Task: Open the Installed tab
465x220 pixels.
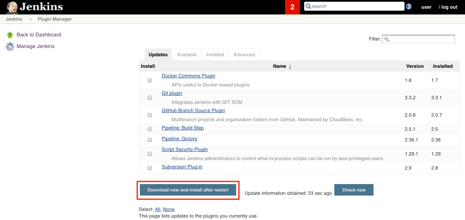Action: (x=215, y=55)
